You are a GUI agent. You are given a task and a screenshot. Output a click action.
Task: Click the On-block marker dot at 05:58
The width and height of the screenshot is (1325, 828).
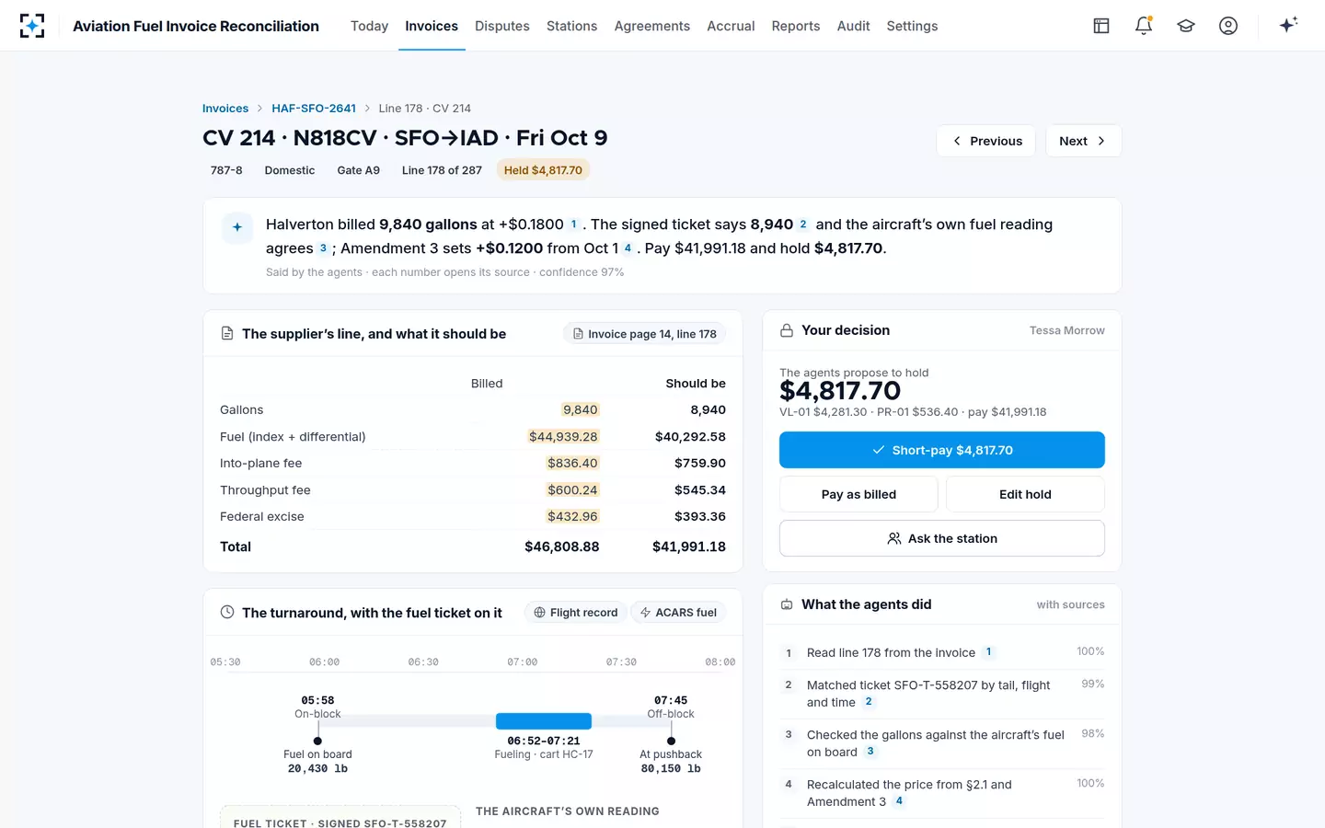317,741
